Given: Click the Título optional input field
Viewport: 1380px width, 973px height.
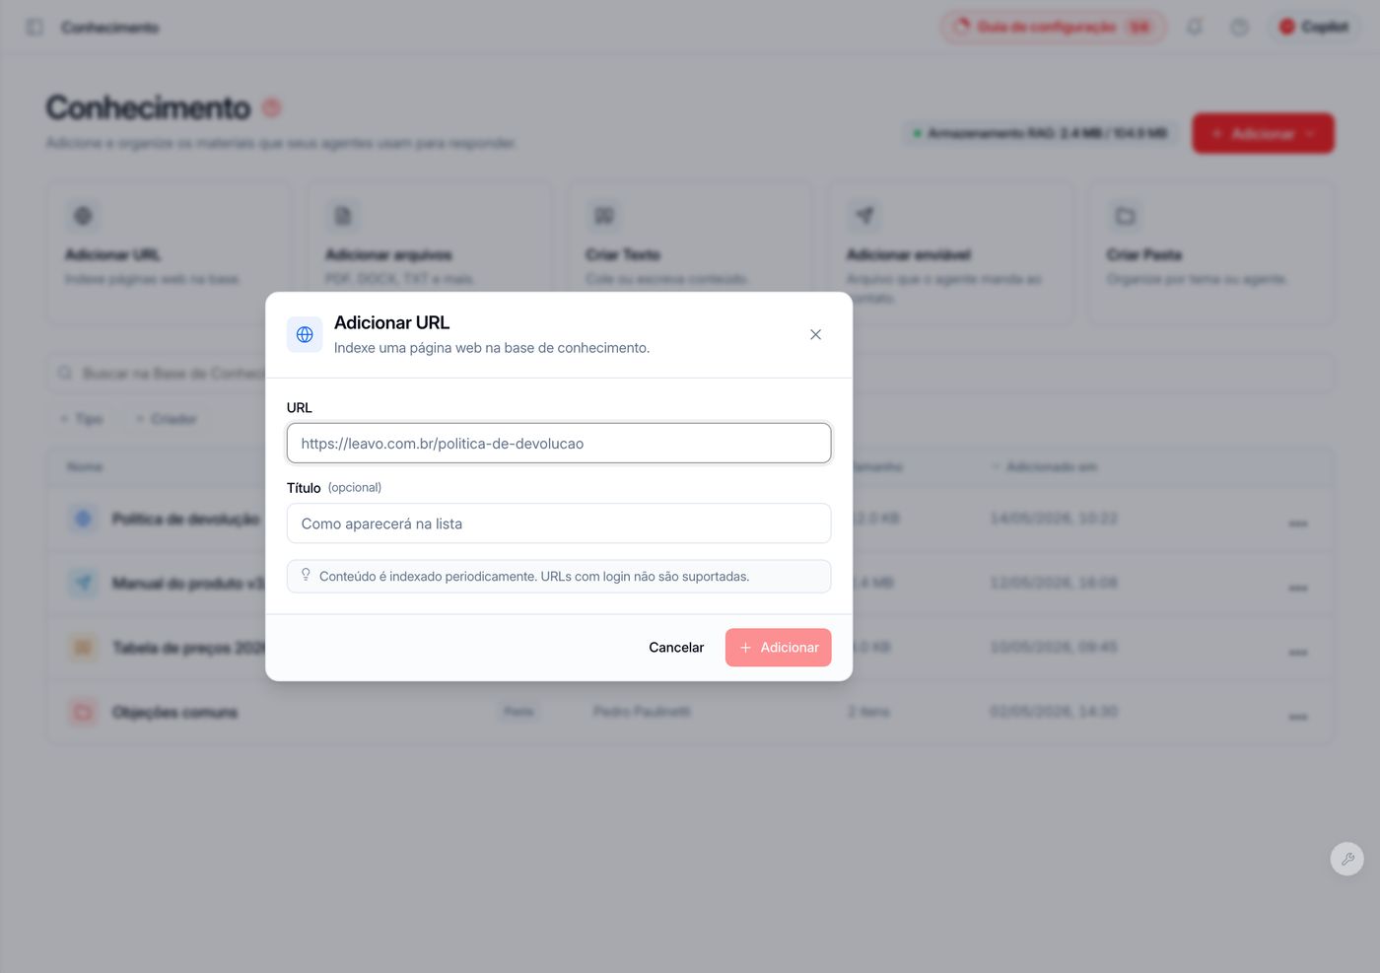Looking at the screenshot, I should [559, 523].
